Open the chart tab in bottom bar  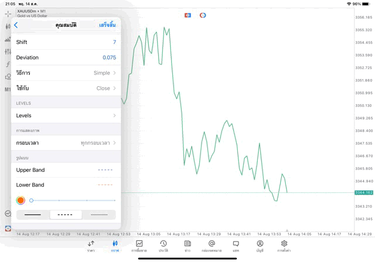coord(115,246)
